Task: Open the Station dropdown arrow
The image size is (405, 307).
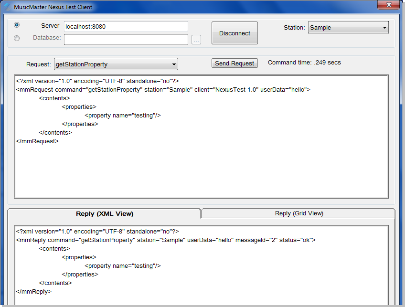Action: pyautogui.click(x=384, y=28)
